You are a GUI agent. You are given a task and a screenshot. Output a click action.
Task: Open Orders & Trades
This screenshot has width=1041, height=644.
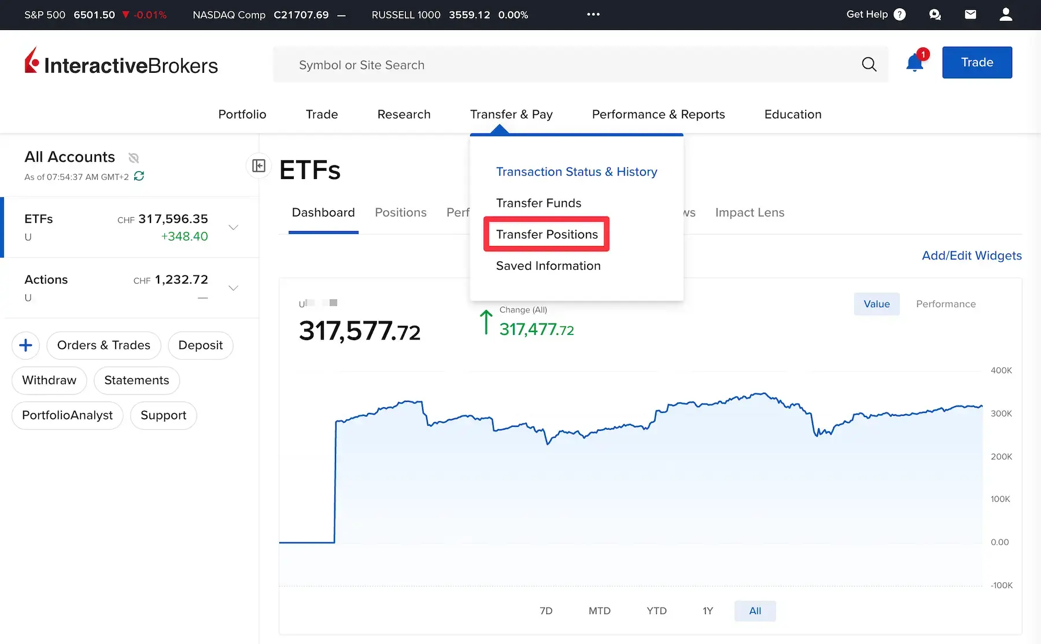click(x=104, y=345)
